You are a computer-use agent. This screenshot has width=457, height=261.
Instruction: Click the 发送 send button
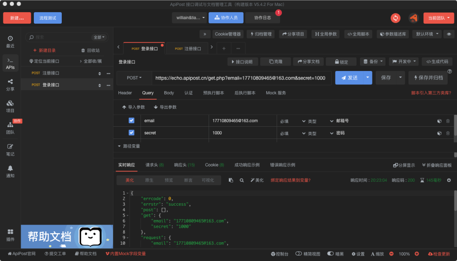coord(349,78)
